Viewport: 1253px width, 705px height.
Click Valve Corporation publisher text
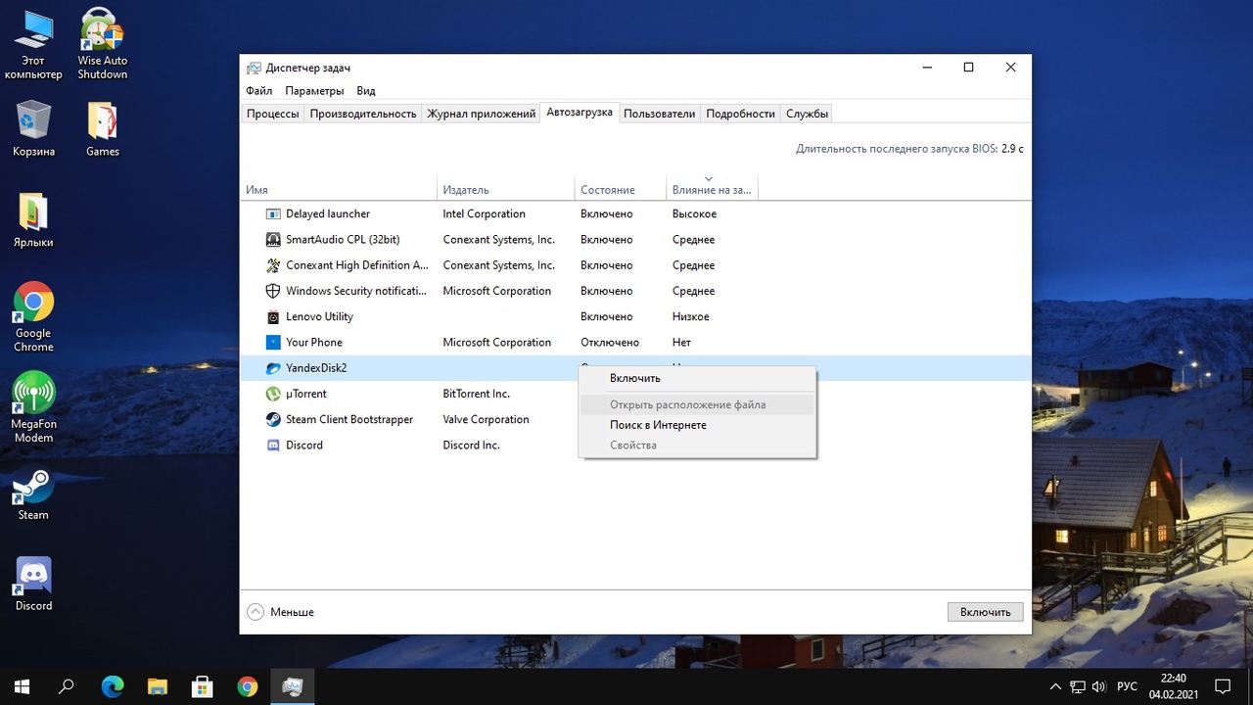[x=486, y=419]
